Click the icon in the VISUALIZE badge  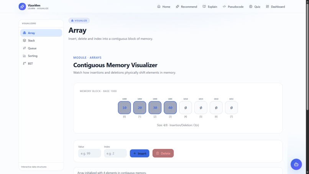72,20
